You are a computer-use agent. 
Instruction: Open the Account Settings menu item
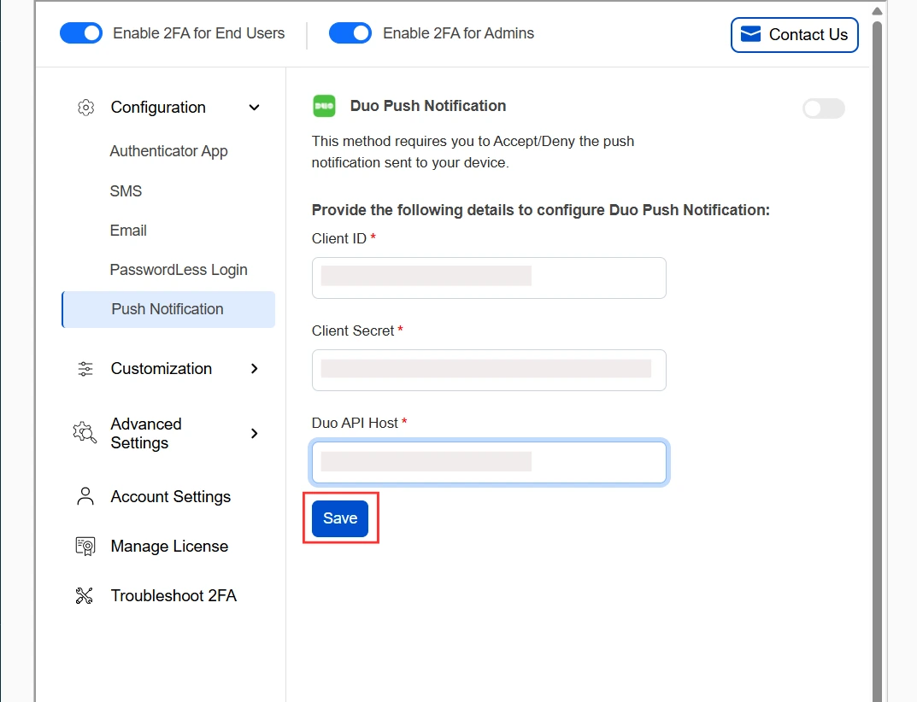tap(171, 497)
